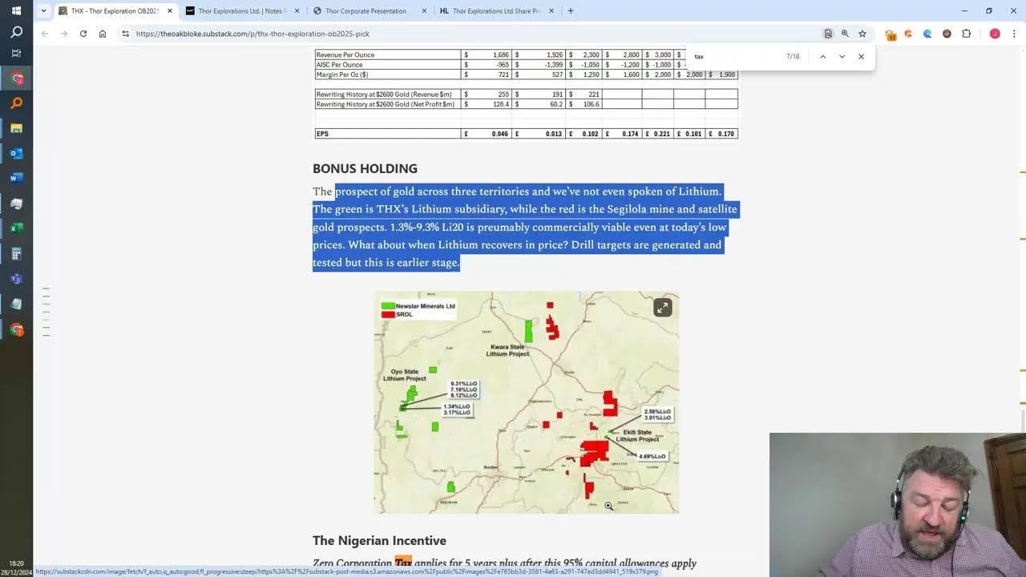View site information icon in address bar
Screen dimensions: 1026x577
pyautogui.click(x=125, y=34)
